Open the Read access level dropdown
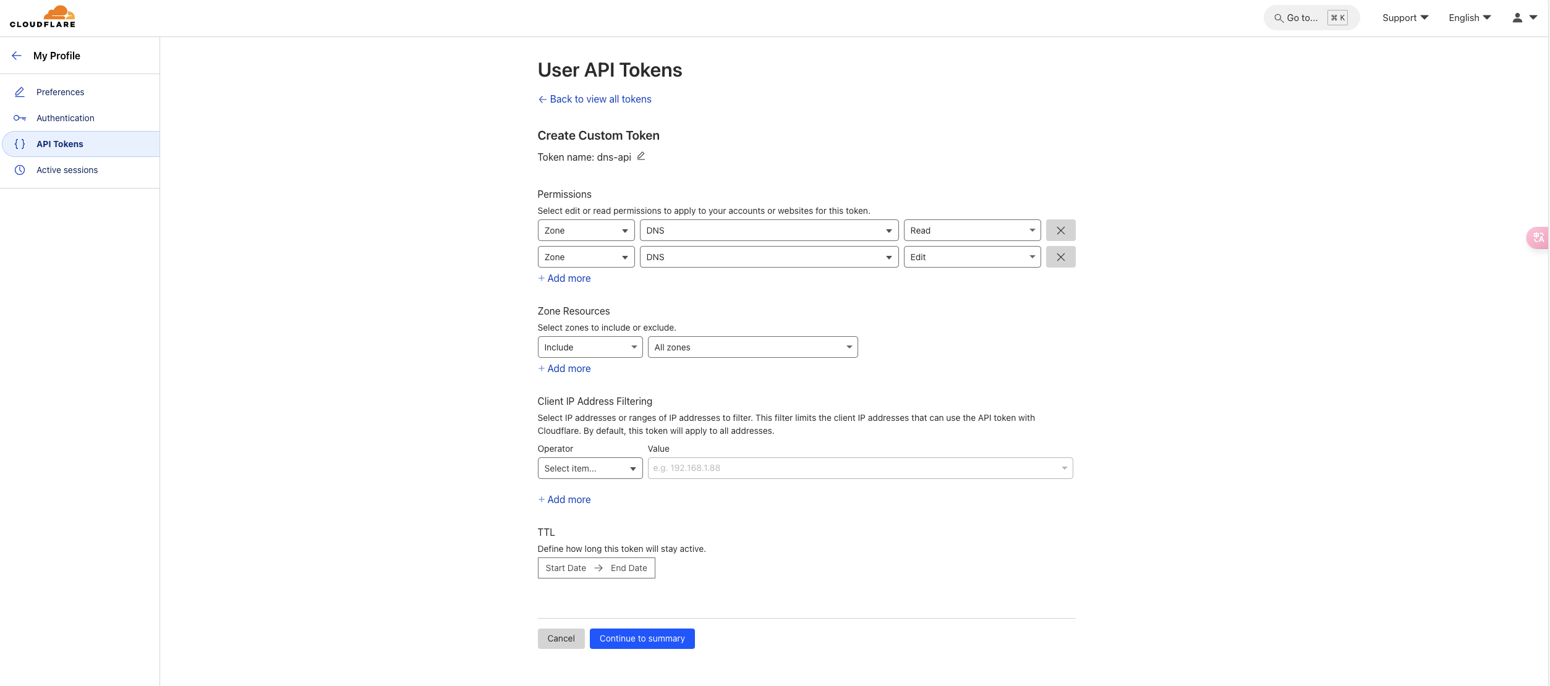Screen dimensions: 1550x686 pyautogui.click(x=971, y=230)
